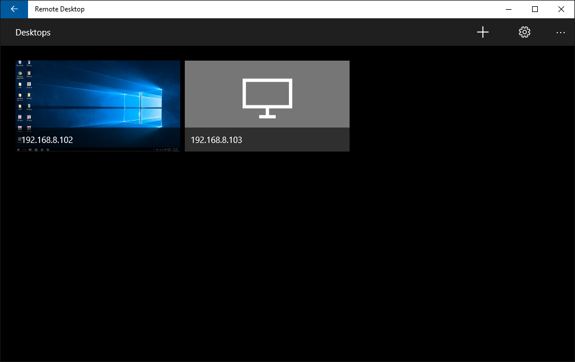Minimize the Remote Desktop window
The height and width of the screenshot is (362, 575).
pyautogui.click(x=508, y=9)
